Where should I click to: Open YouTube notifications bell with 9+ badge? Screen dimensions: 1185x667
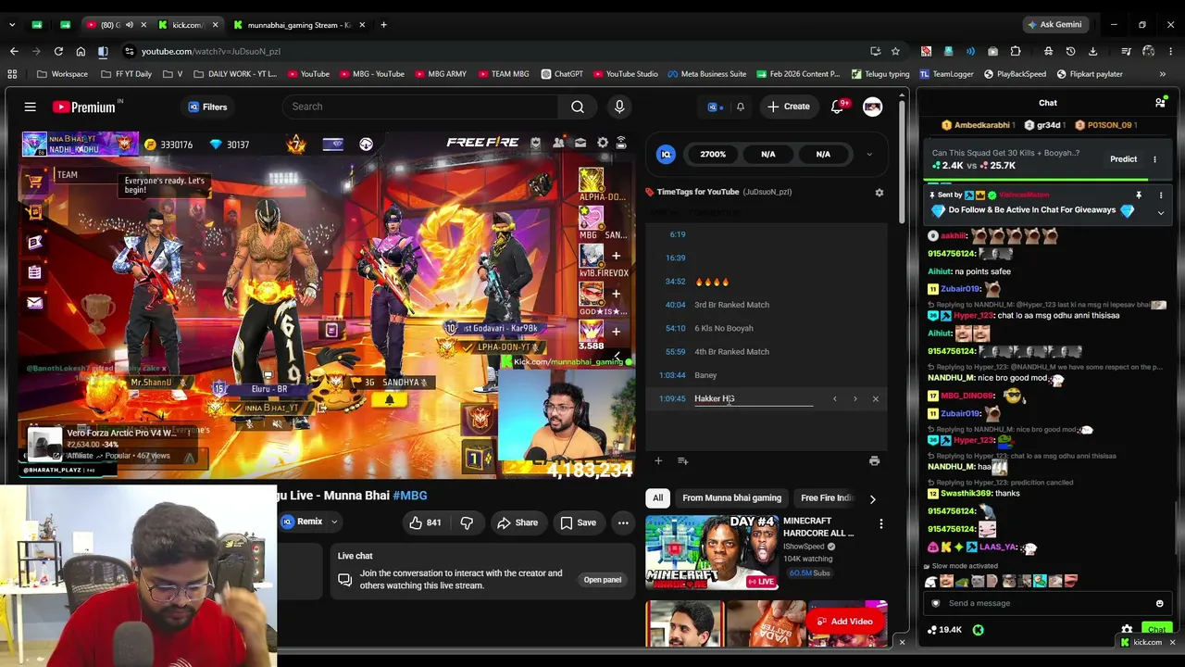(837, 107)
